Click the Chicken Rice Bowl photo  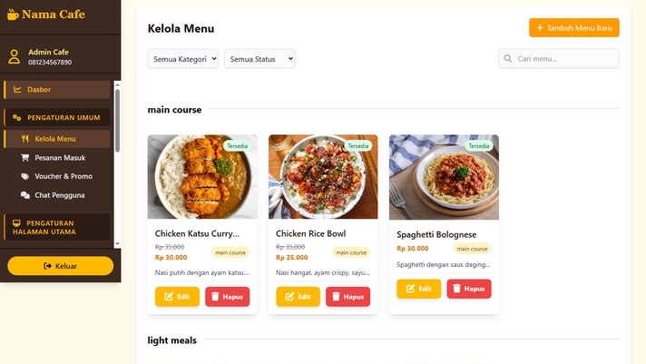pyautogui.click(x=323, y=177)
